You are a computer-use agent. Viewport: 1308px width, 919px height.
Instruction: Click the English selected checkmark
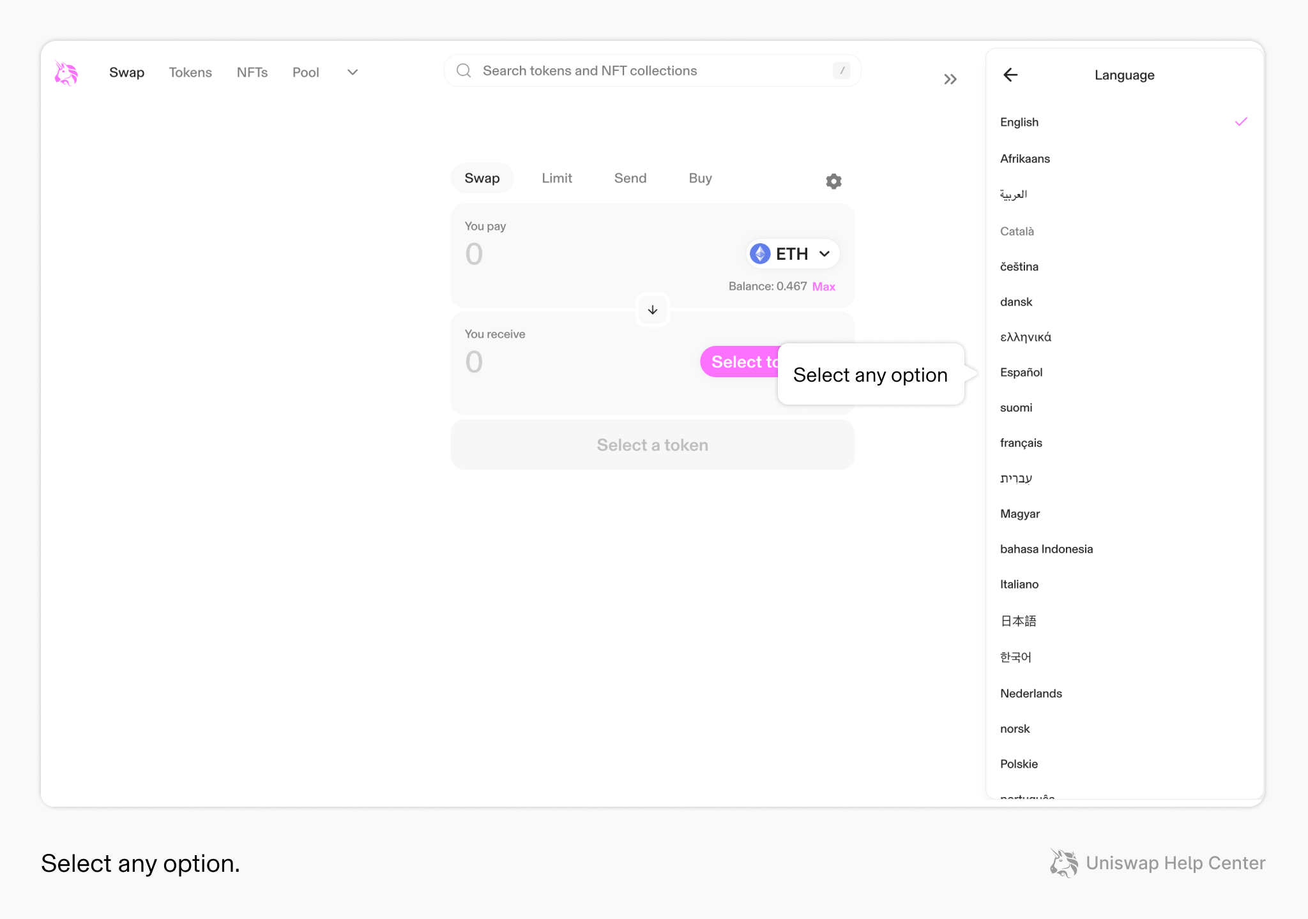(1241, 122)
